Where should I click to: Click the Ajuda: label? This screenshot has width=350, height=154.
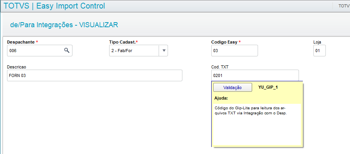tap(221, 98)
